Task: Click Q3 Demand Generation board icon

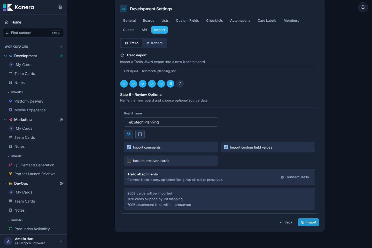Action: (11, 165)
